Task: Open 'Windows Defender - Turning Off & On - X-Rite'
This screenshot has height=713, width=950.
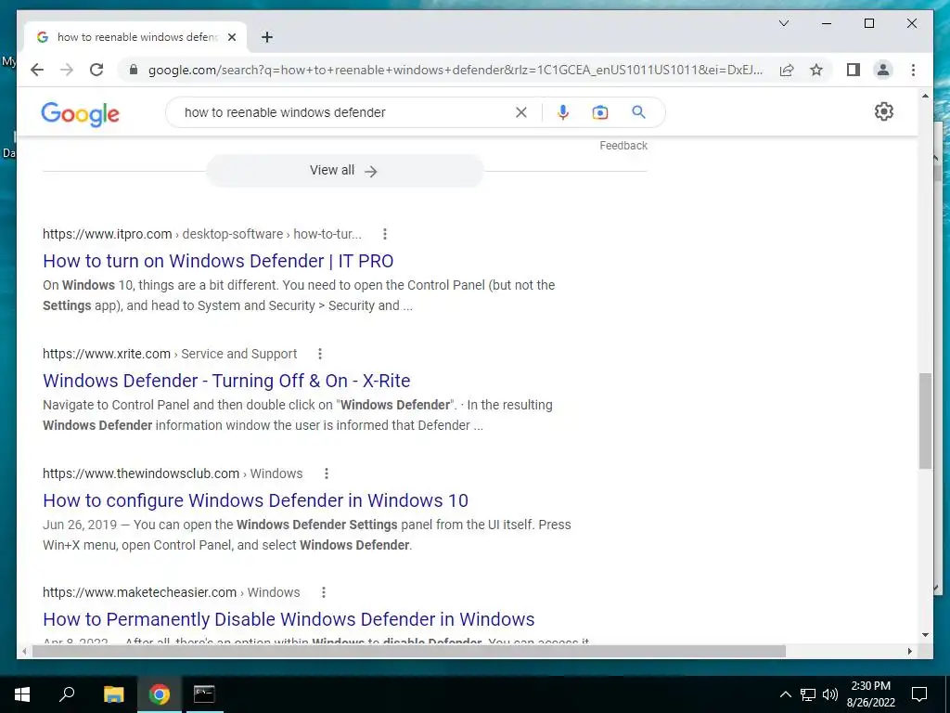Action: coord(226,381)
